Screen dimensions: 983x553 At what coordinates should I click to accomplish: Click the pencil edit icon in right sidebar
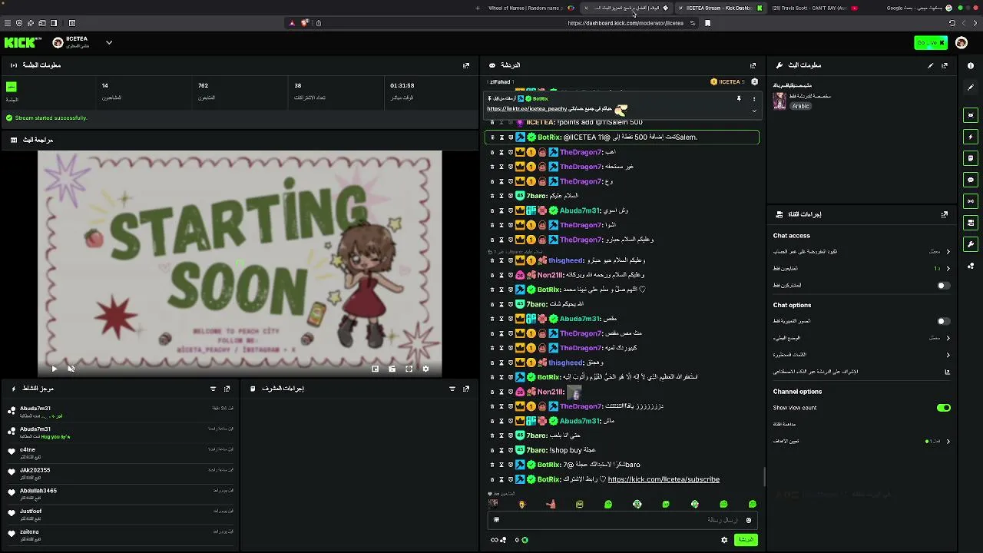click(x=971, y=88)
